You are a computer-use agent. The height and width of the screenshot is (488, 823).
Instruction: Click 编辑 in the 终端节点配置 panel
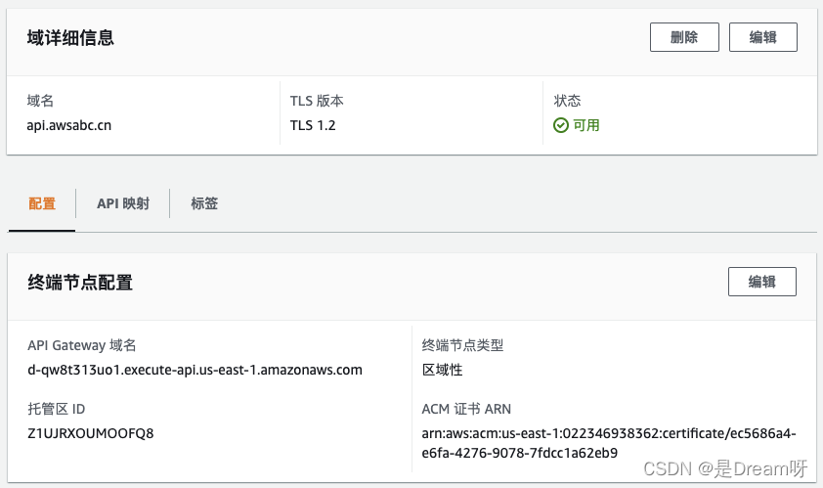(762, 282)
